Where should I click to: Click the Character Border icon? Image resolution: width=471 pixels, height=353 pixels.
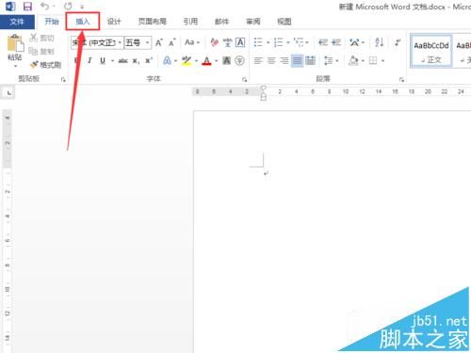[x=240, y=42]
